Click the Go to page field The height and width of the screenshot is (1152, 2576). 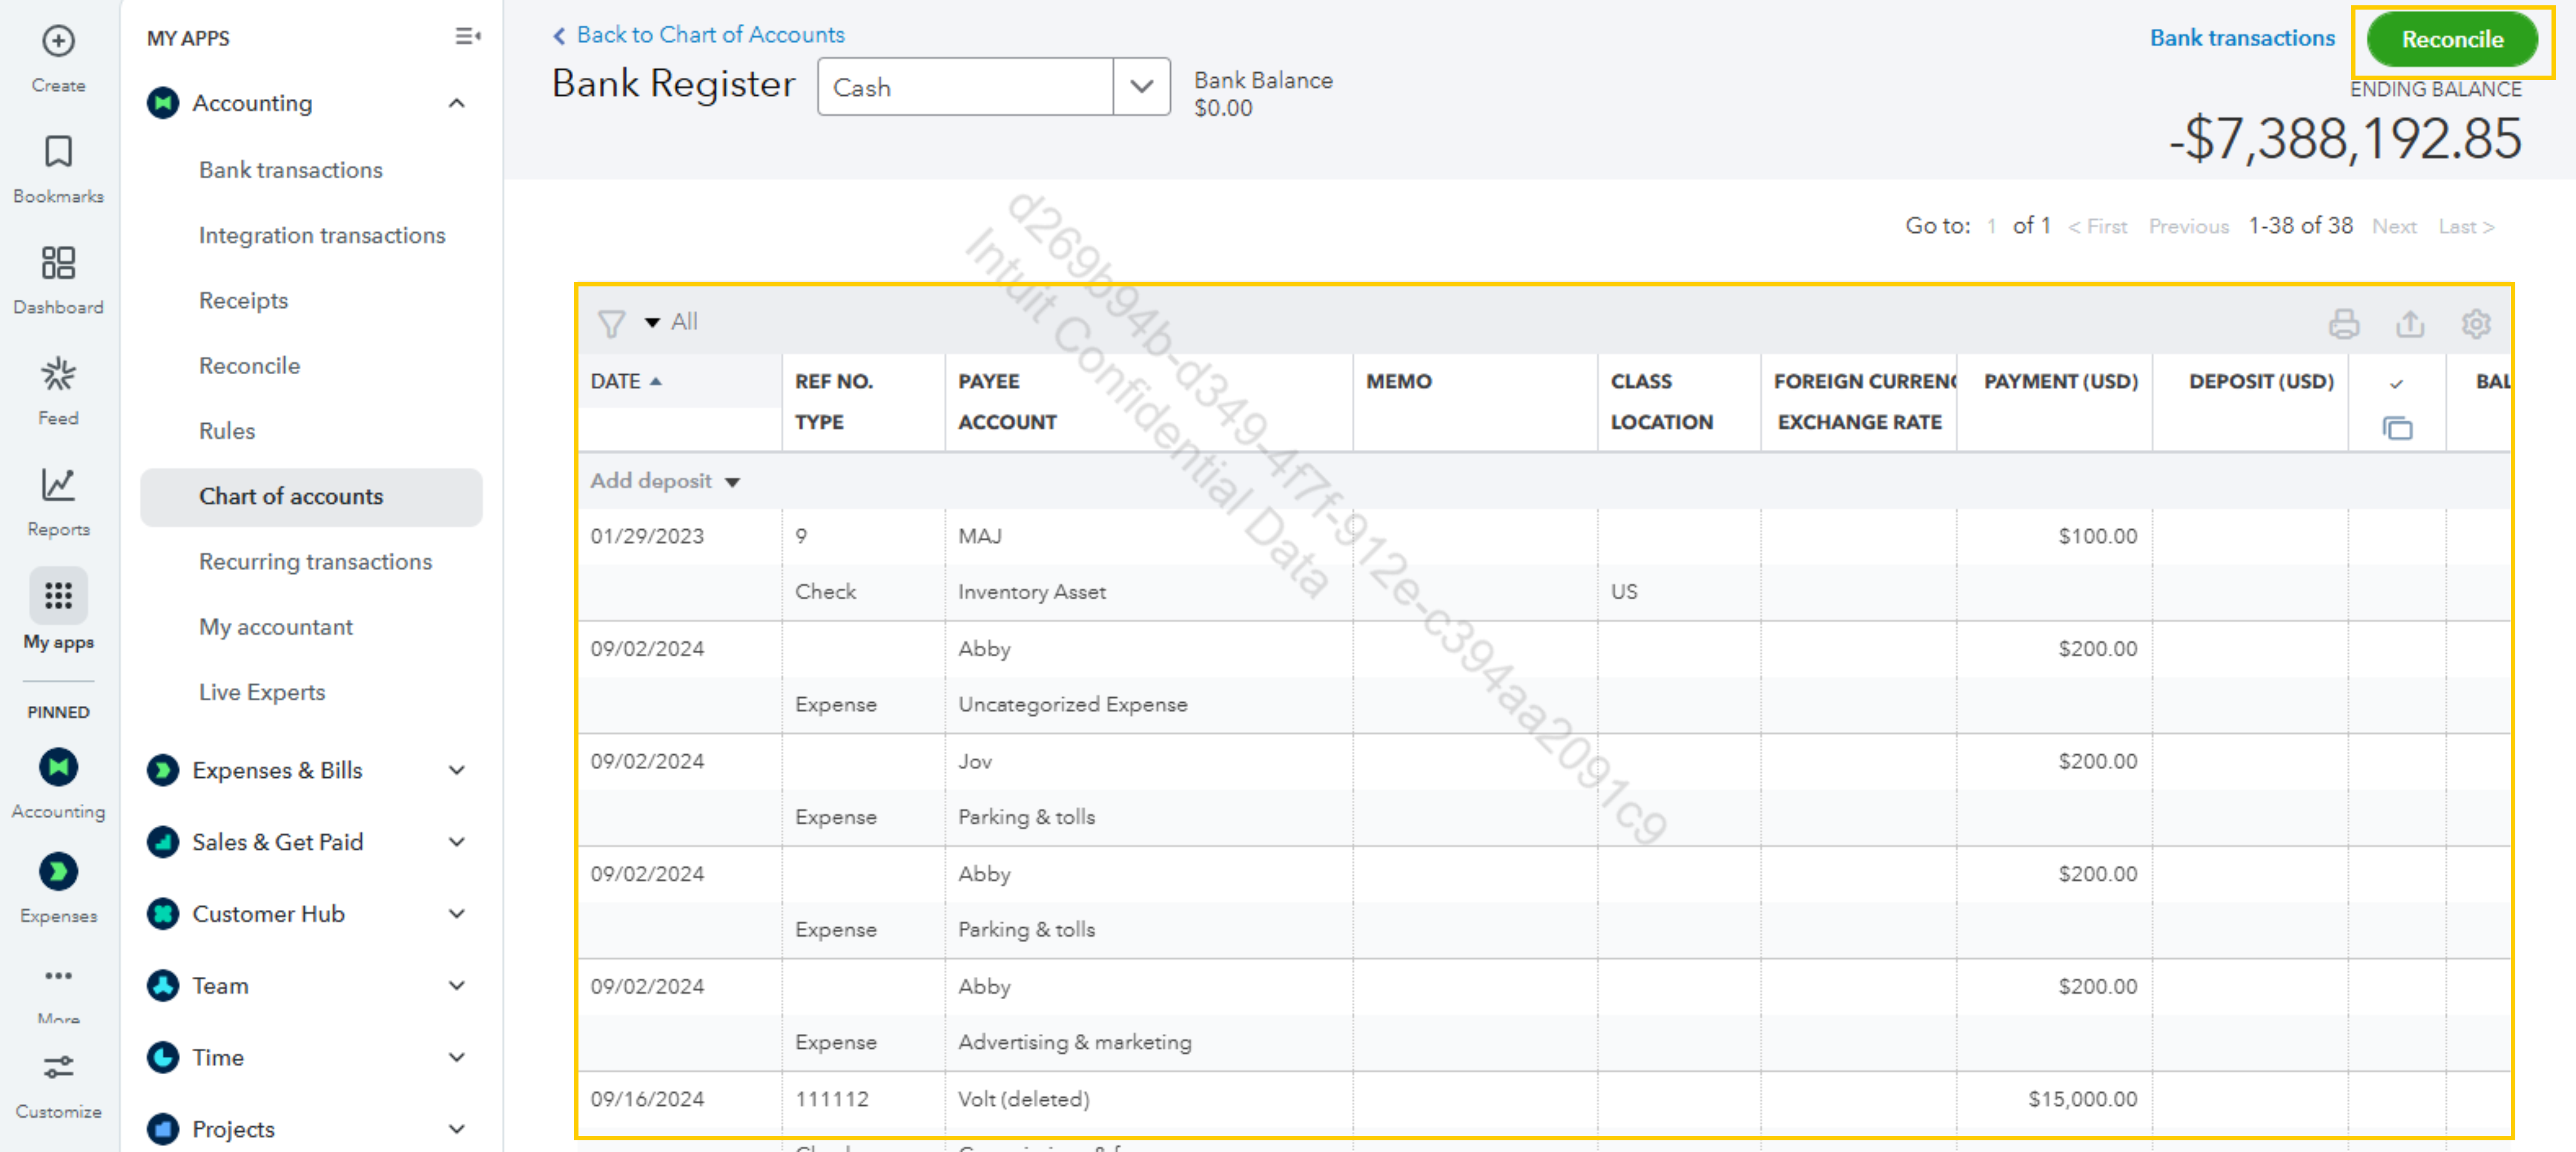1991,227
